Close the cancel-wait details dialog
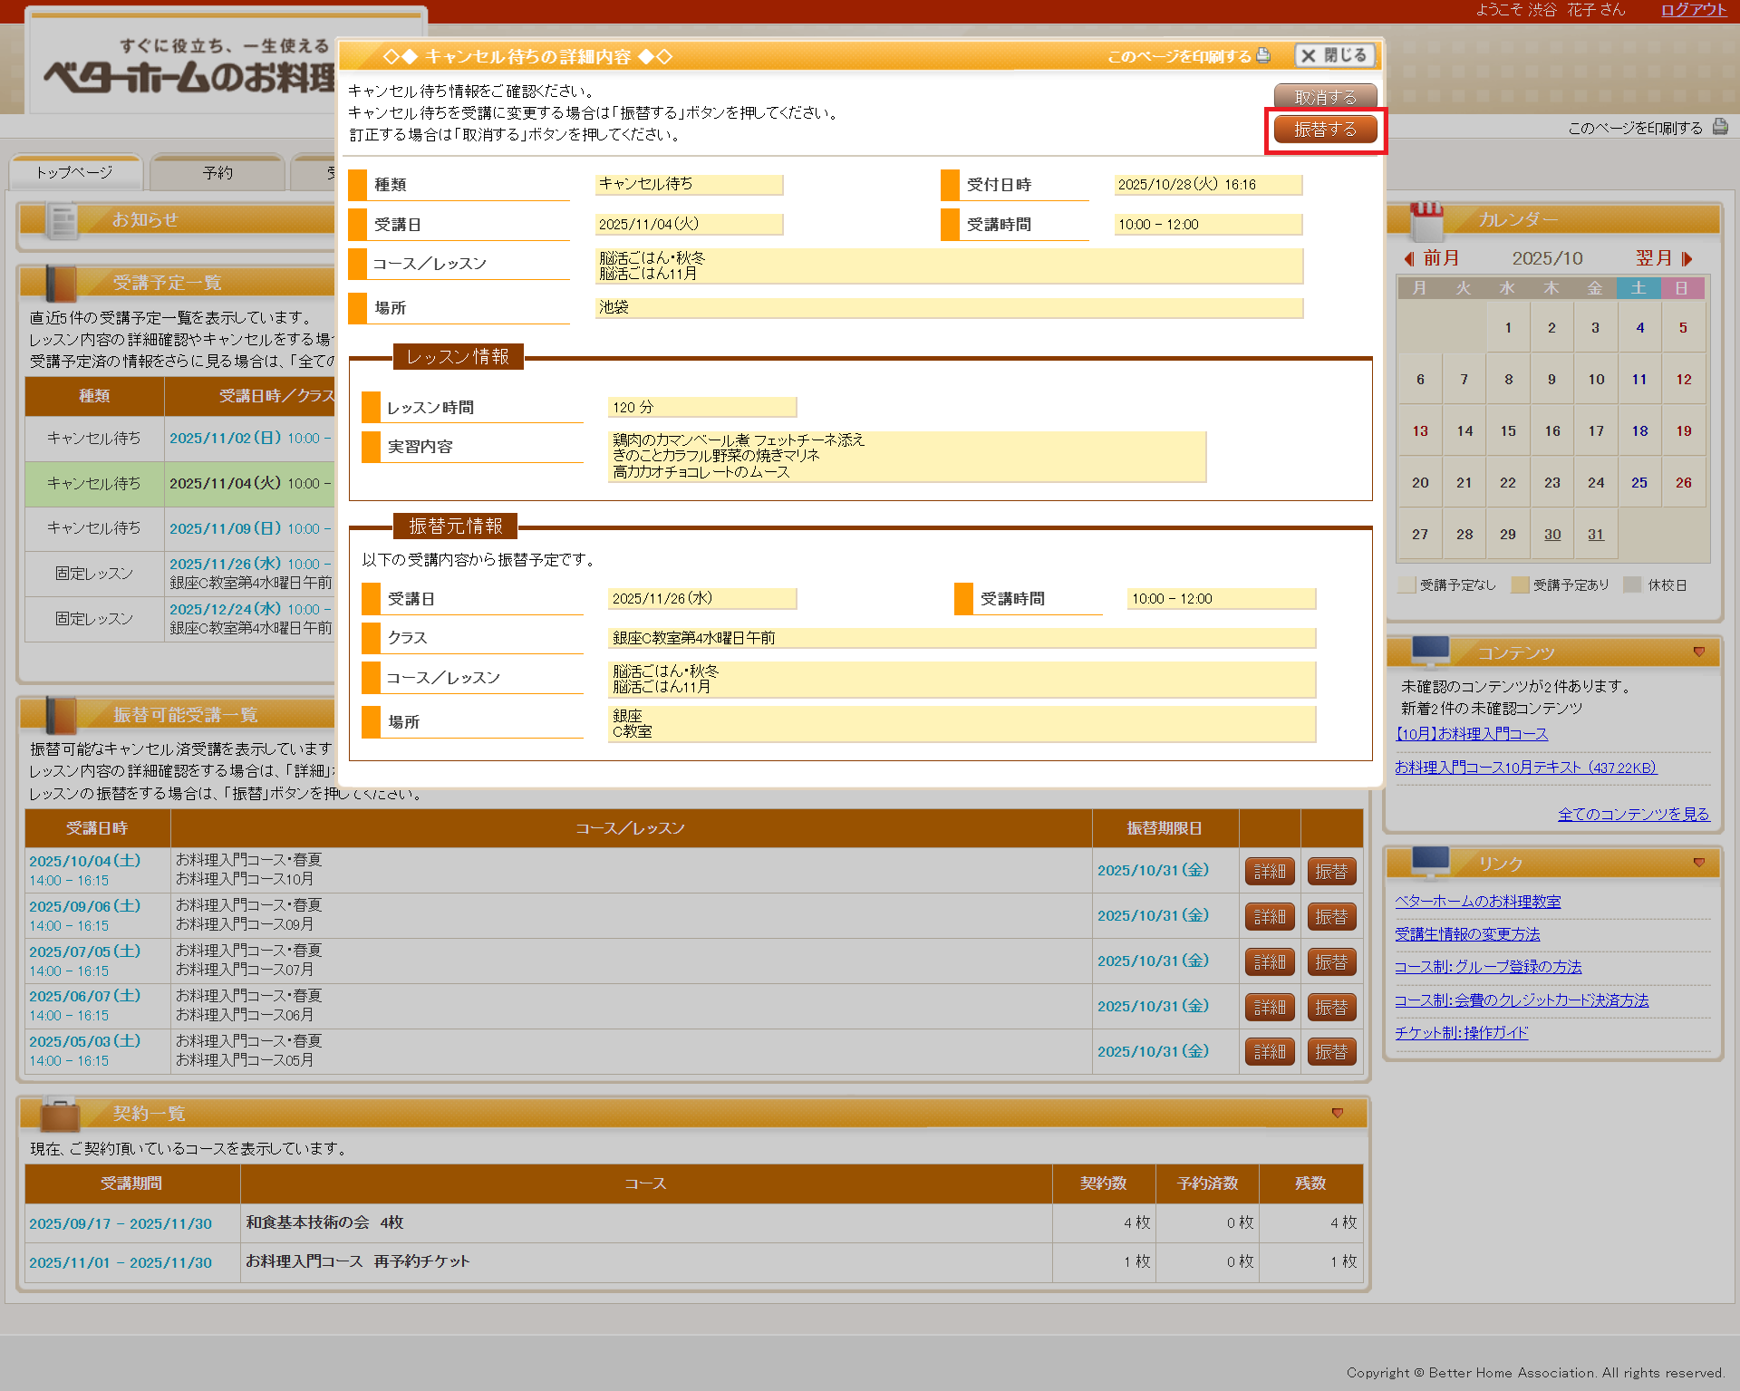The width and height of the screenshot is (1740, 1391). (x=1334, y=55)
